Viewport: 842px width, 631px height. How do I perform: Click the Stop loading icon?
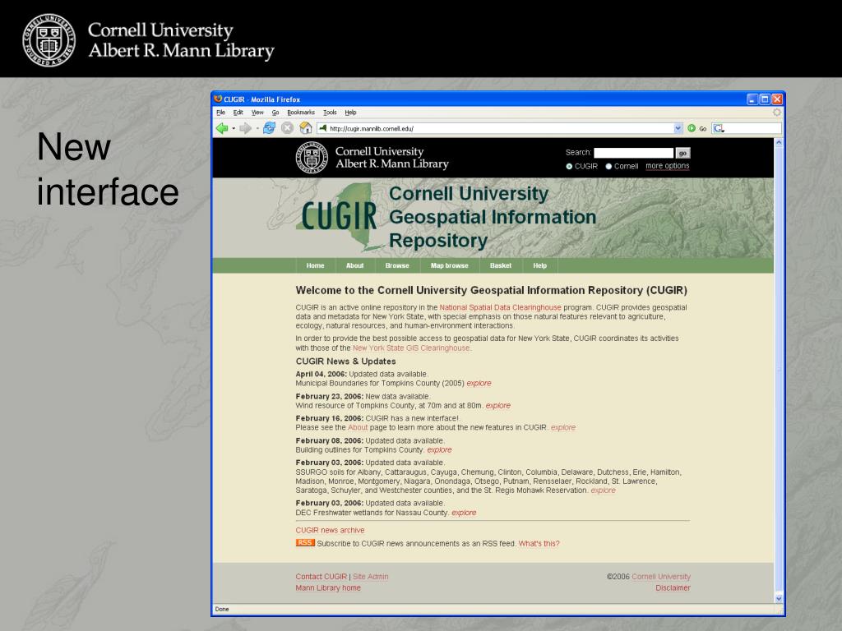[x=287, y=128]
